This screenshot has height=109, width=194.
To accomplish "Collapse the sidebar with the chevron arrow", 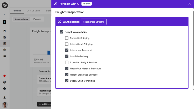I will (5, 14).
